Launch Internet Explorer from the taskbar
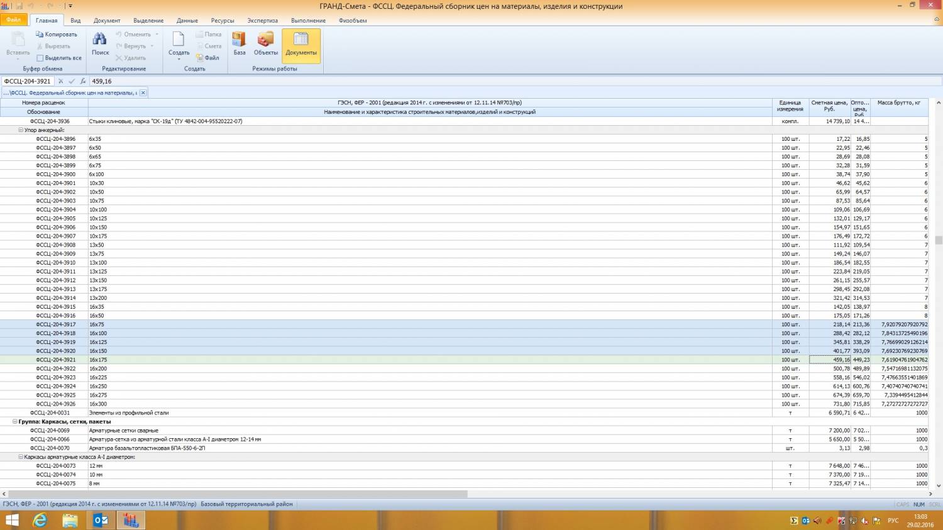The height and width of the screenshot is (530, 943). pos(40,520)
